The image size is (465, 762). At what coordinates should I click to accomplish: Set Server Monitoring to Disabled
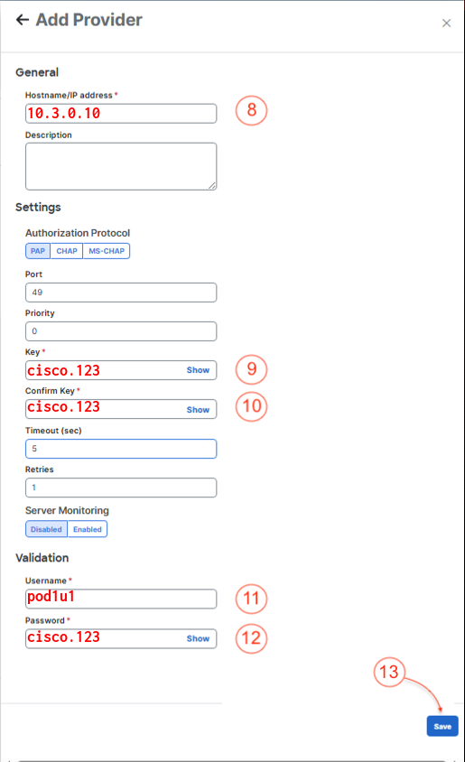coord(46,529)
